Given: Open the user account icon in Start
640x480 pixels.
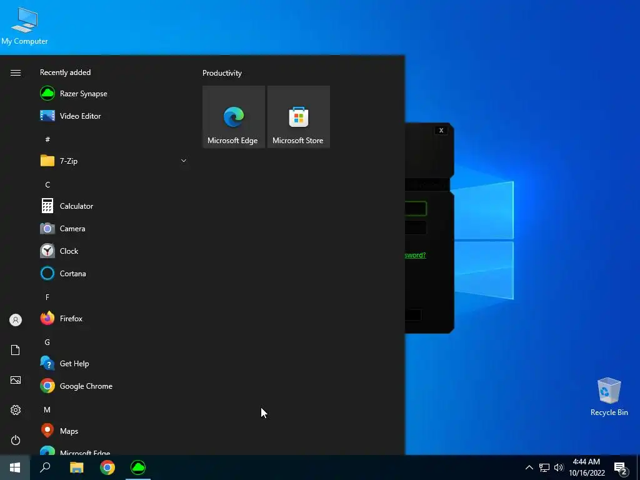Looking at the screenshot, I should coord(16,320).
